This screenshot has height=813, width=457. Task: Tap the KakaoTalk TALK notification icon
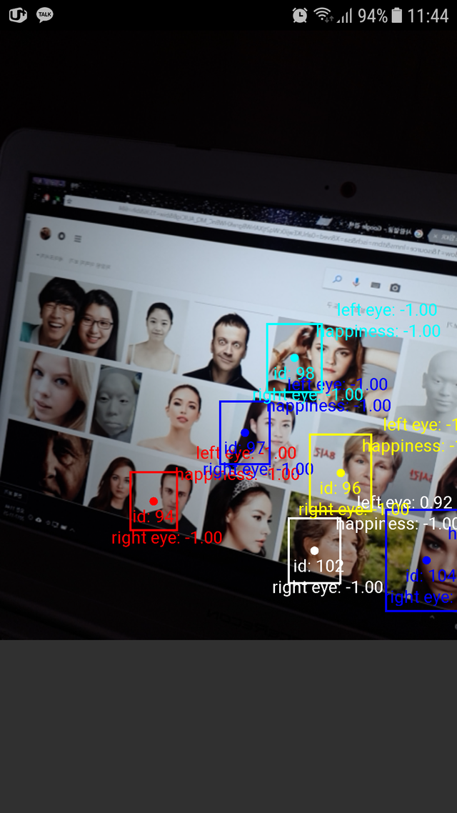point(44,16)
